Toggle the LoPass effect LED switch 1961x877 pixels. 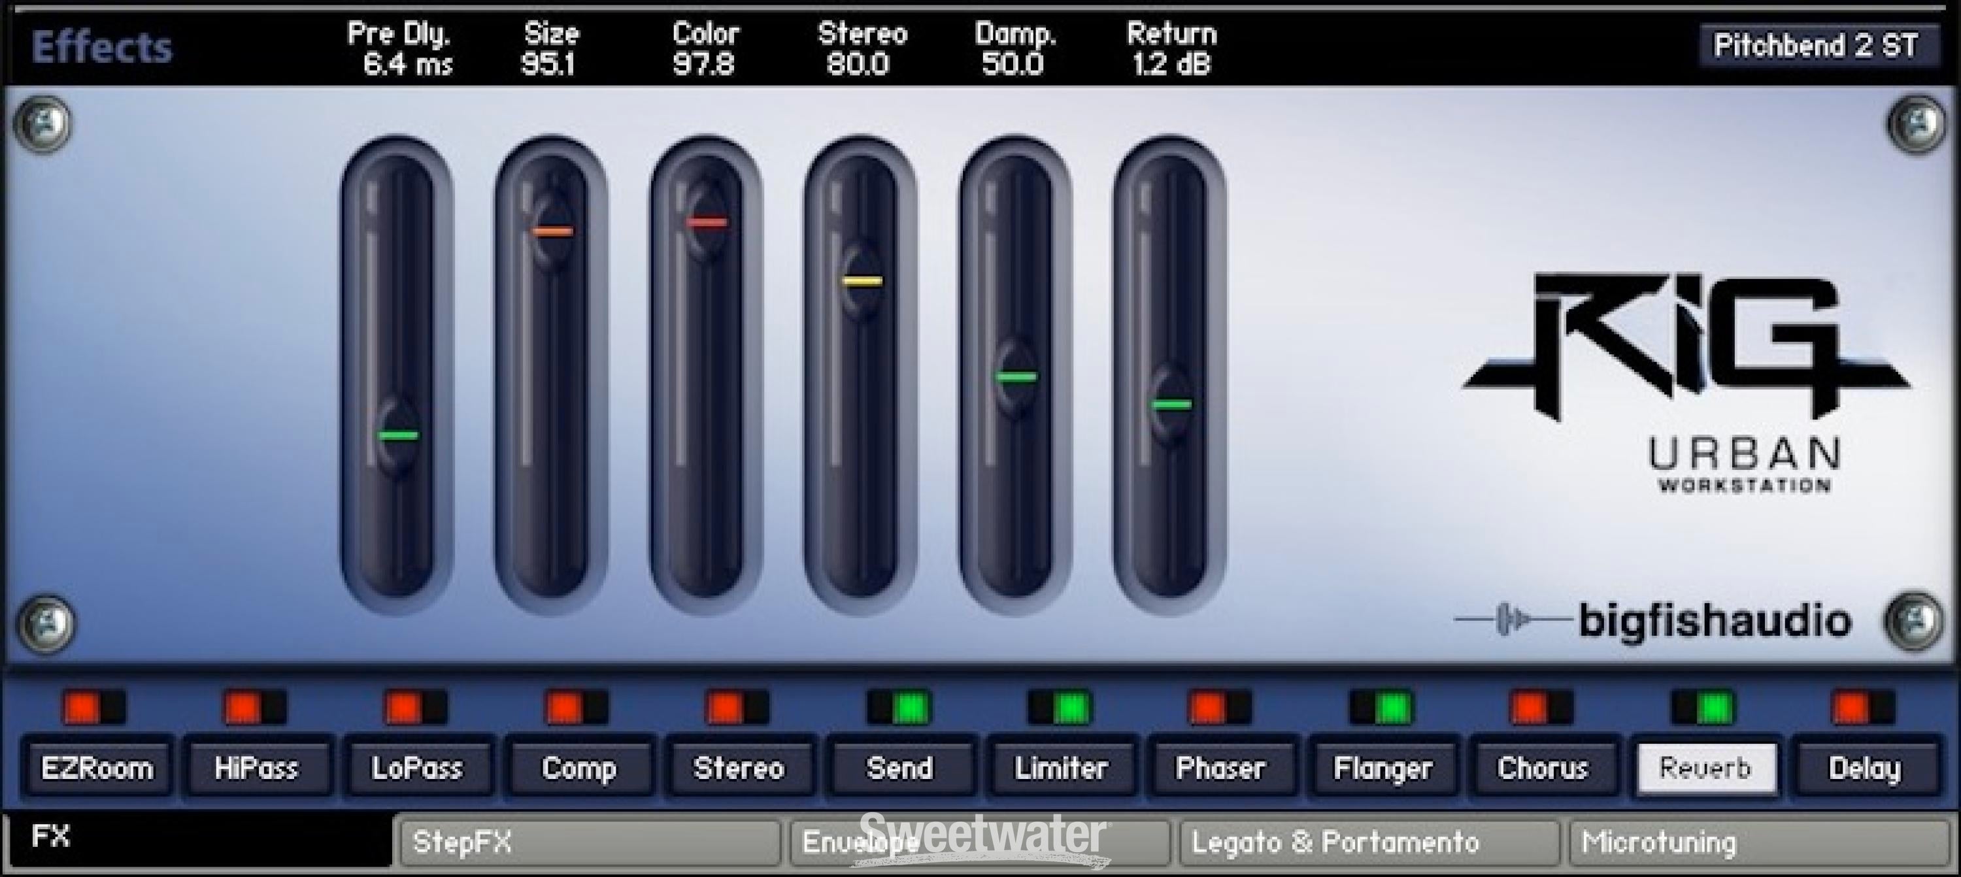click(x=416, y=707)
